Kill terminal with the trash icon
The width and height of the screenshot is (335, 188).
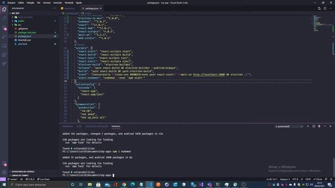click(319, 126)
